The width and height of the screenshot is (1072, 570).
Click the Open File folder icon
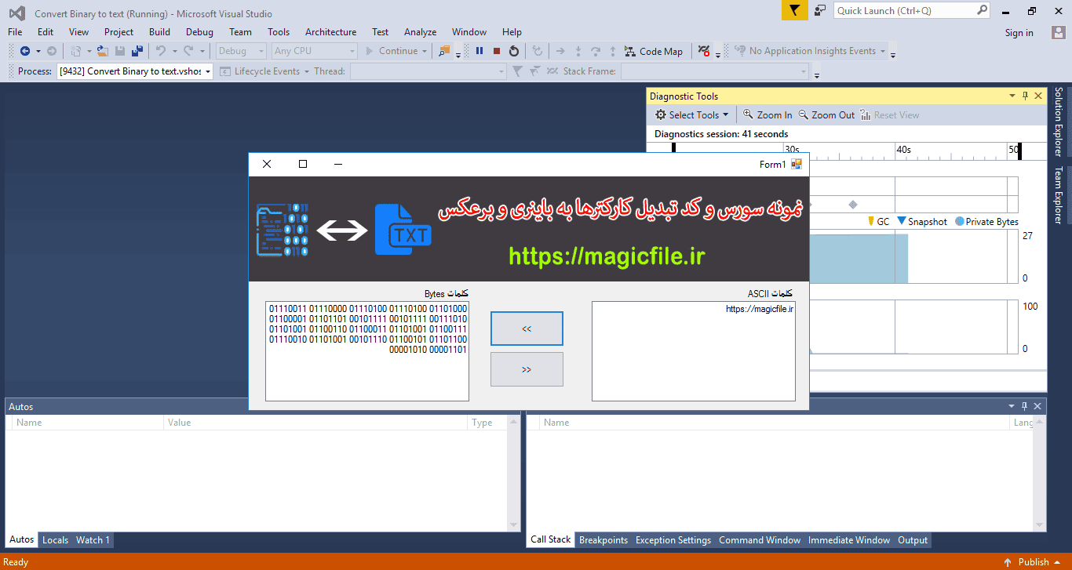point(102,51)
